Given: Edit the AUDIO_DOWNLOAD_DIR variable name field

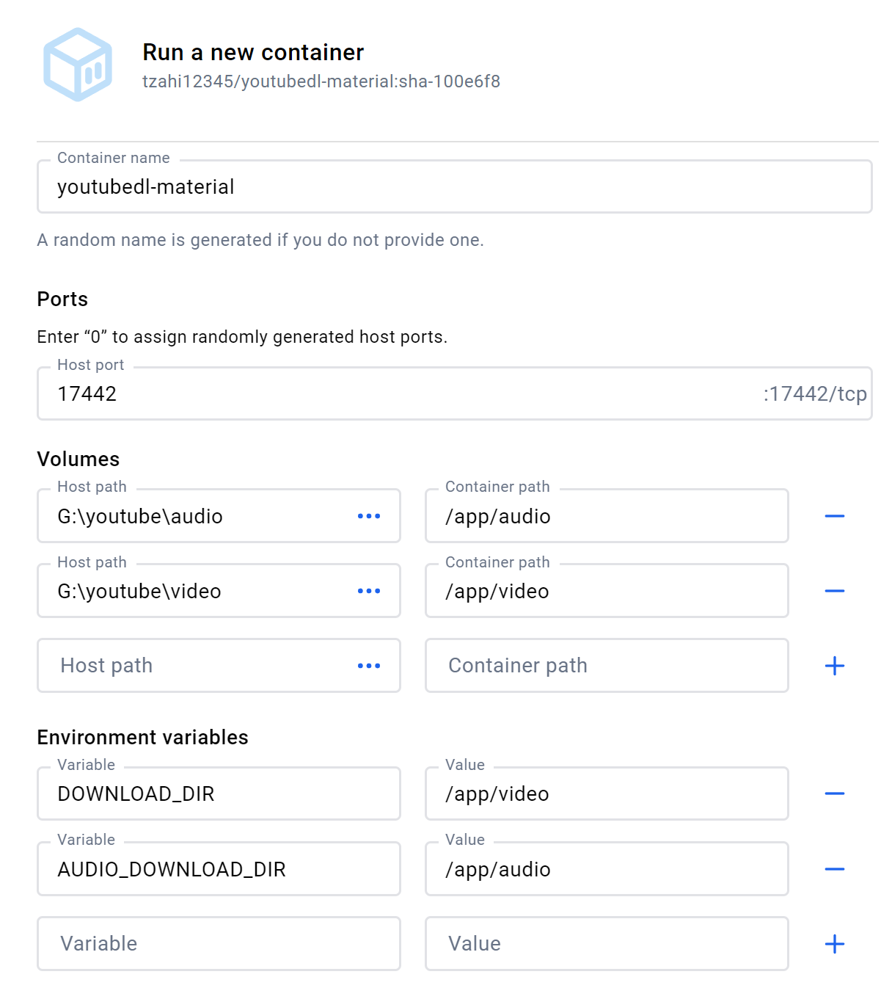Looking at the screenshot, I should point(218,870).
